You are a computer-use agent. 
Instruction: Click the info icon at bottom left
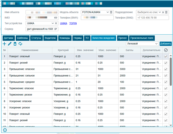5,130
